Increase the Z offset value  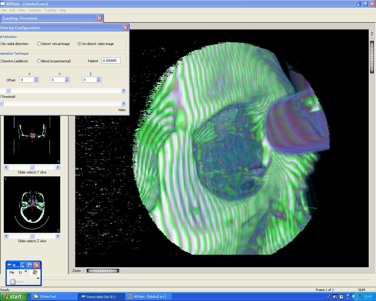[x=99, y=78]
